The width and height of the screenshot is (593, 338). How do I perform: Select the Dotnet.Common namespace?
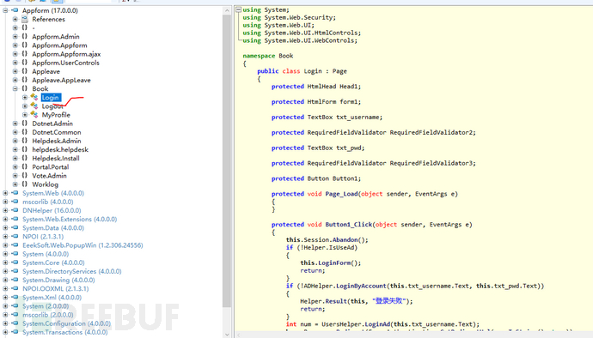(57, 132)
